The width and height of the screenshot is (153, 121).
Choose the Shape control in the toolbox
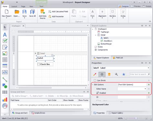point(5,86)
